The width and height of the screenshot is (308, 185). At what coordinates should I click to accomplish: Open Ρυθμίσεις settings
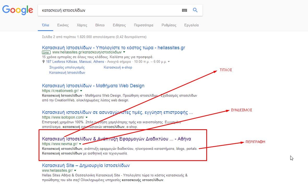[x=169, y=25]
